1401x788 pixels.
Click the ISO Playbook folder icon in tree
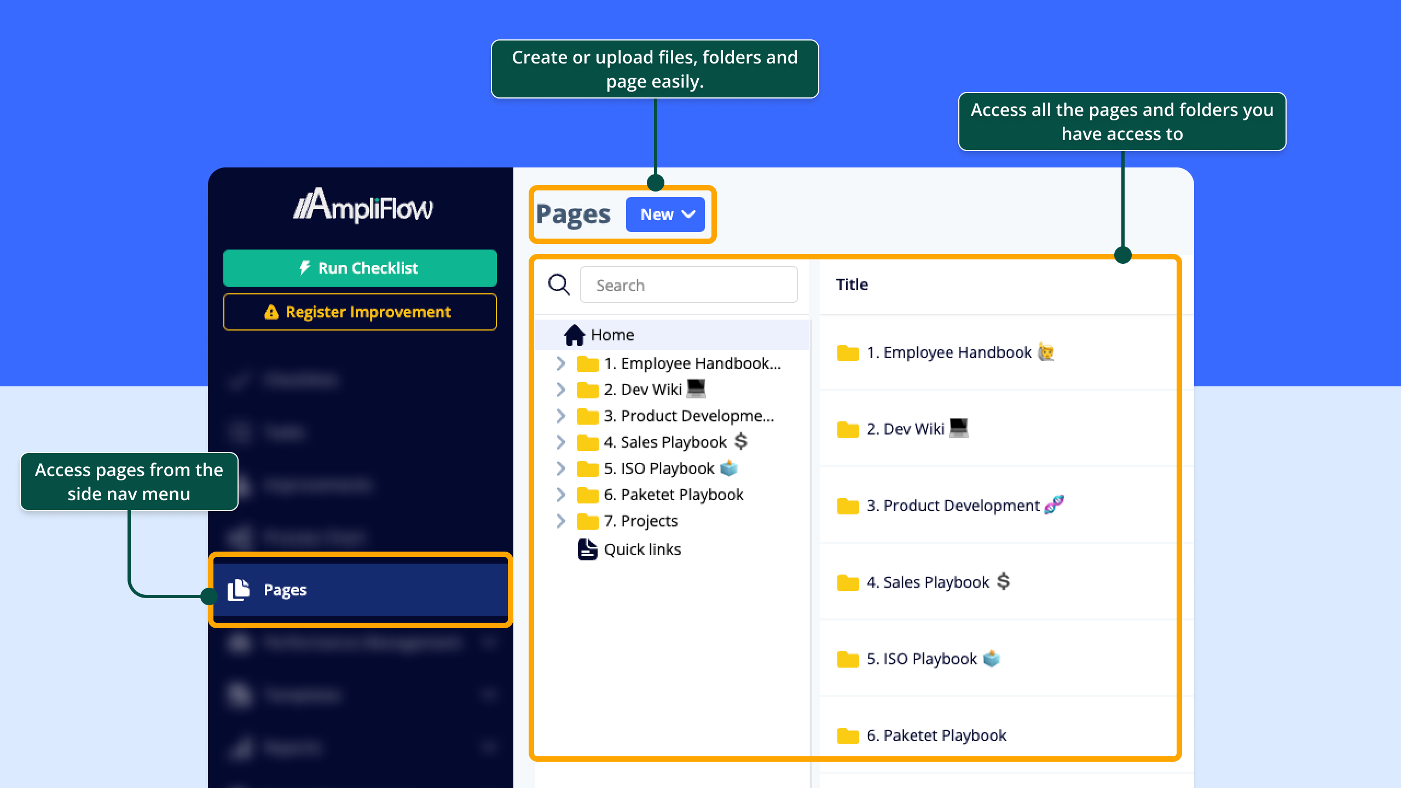(x=588, y=468)
